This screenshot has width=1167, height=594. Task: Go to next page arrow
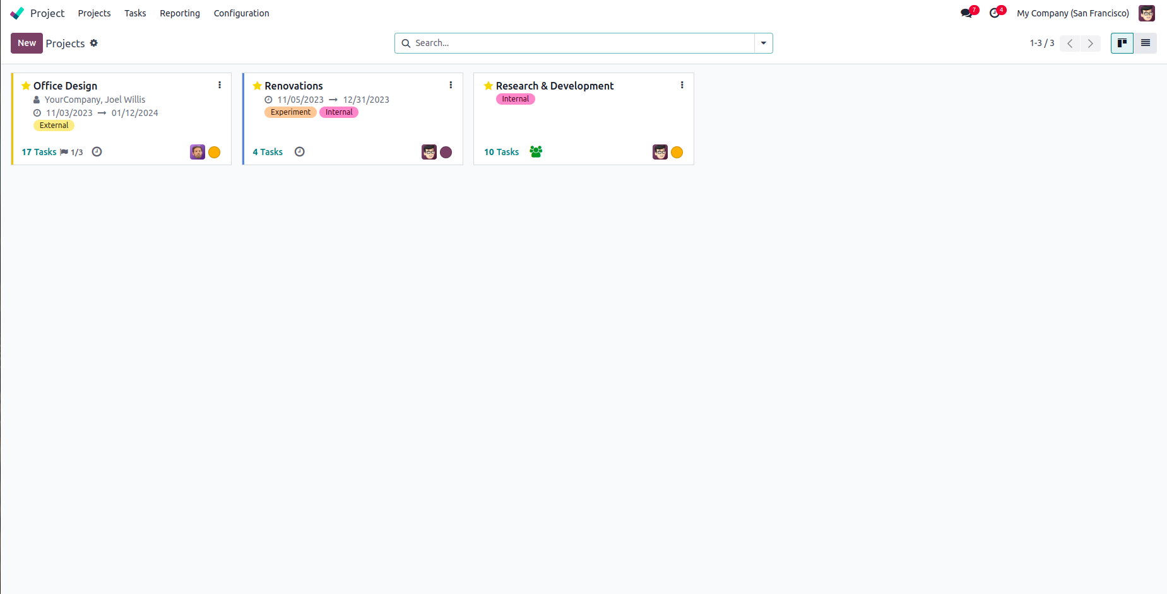(x=1090, y=44)
